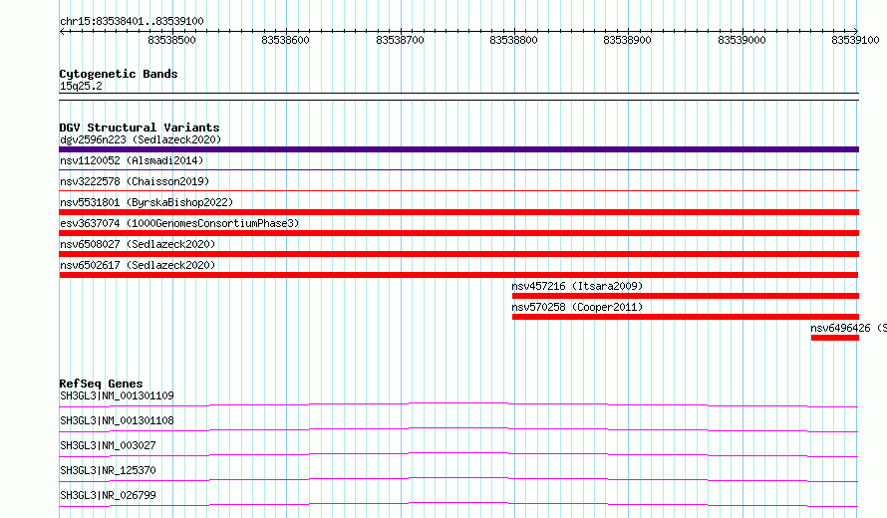Open variant nsv1120052 (Alsmadi2014) label
This screenshot has height=518, width=887.
pyautogui.click(x=132, y=160)
